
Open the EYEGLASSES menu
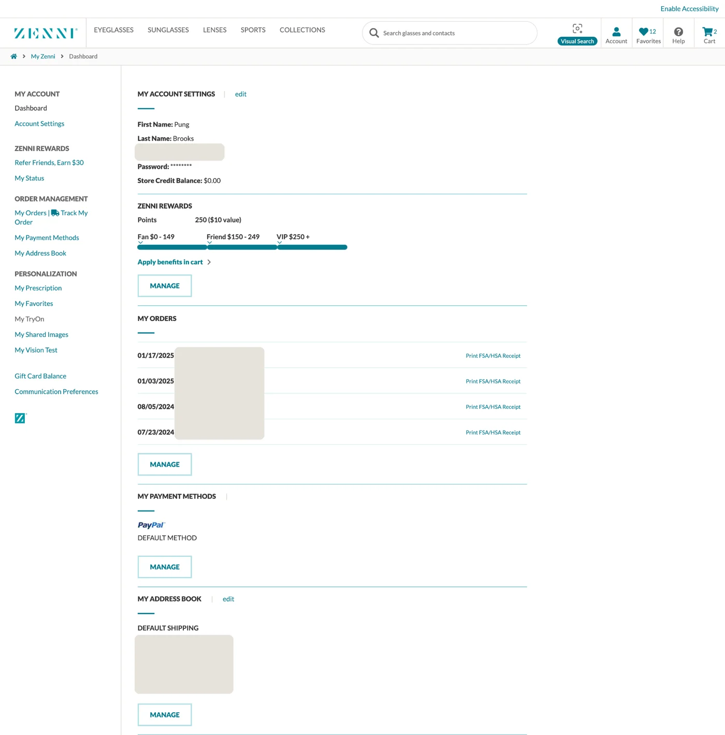(114, 30)
